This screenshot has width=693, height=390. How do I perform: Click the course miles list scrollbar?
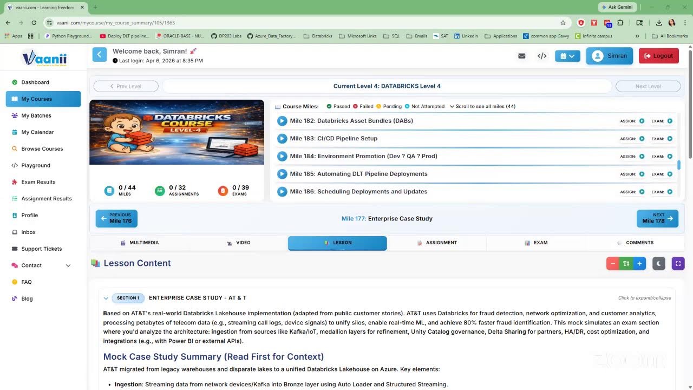[679, 164]
